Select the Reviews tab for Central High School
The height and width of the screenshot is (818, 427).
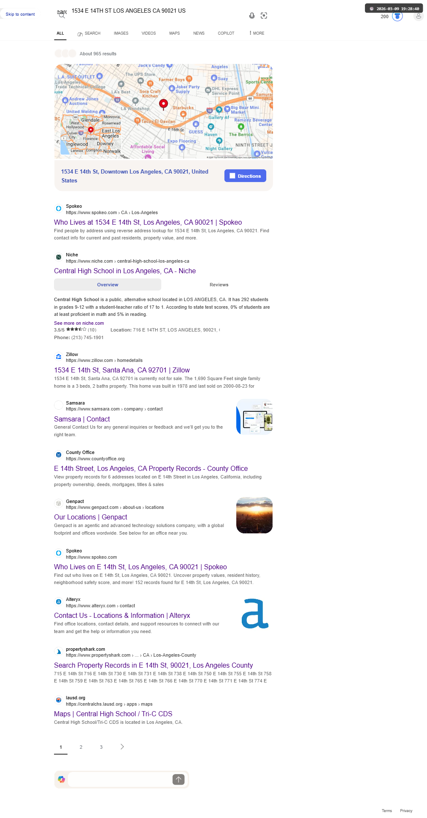click(219, 285)
